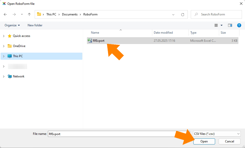Click the This PC monitor icon
This screenshot has height=148, width=245.
pos(10,56)
